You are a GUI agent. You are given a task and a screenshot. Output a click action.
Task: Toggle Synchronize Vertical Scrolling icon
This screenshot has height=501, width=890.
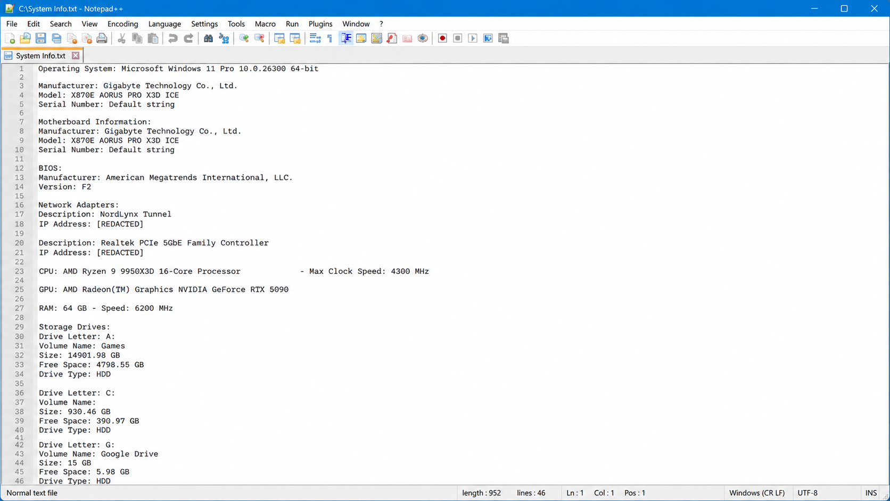click(279, 38)
